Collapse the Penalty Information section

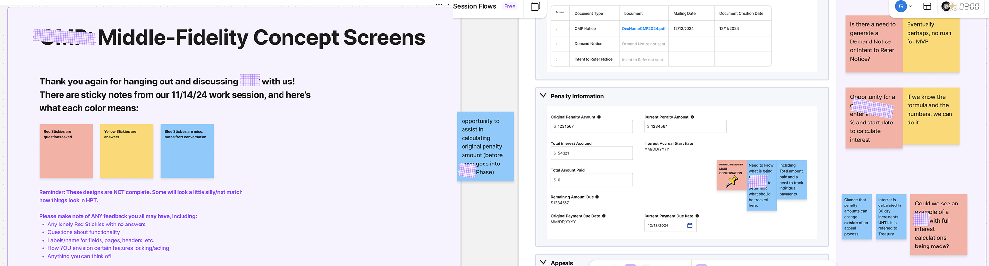pyautogui.click(x=543, y=96)
